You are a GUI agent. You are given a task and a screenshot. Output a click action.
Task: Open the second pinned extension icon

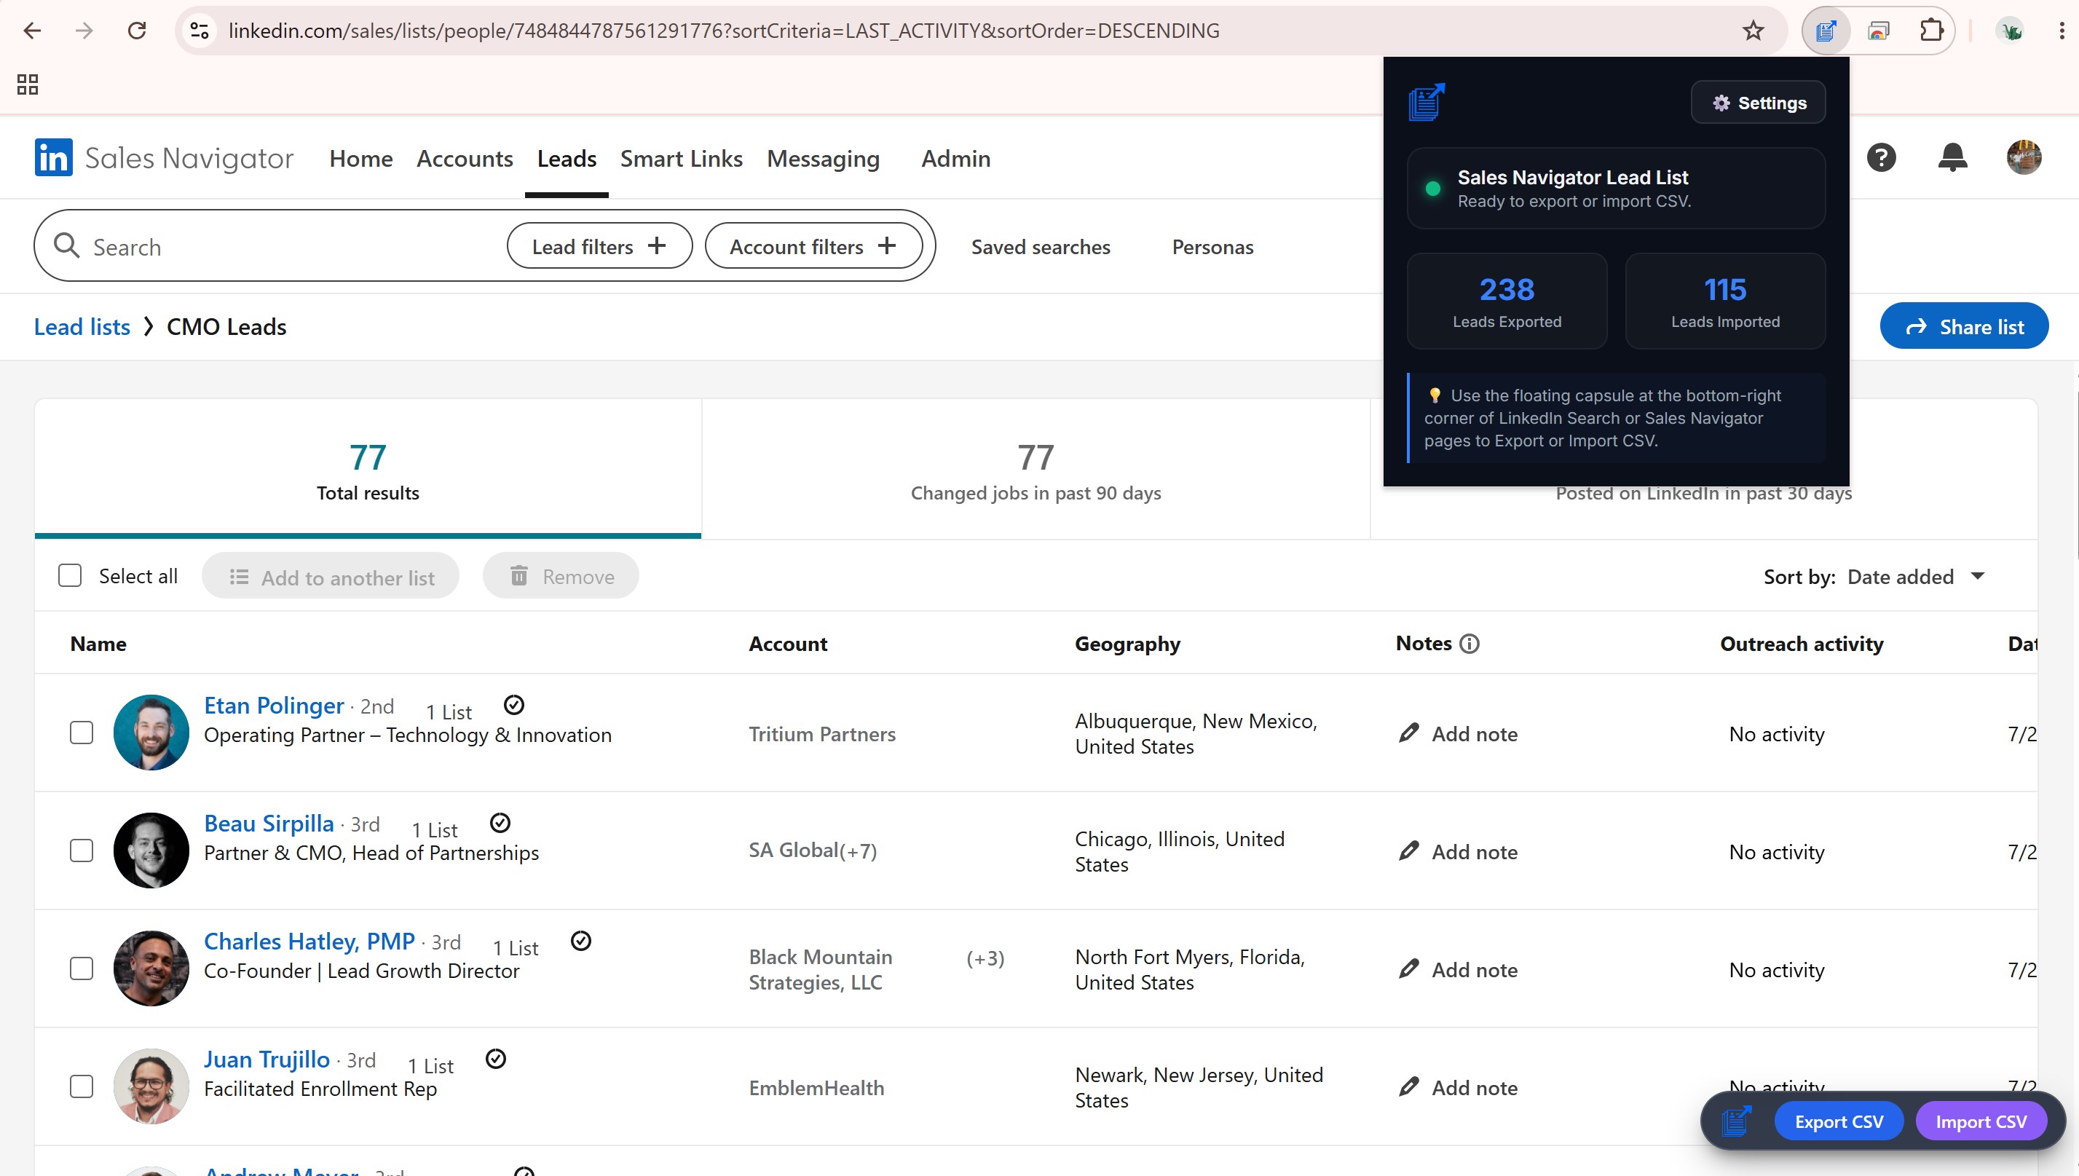point(1879,31)
